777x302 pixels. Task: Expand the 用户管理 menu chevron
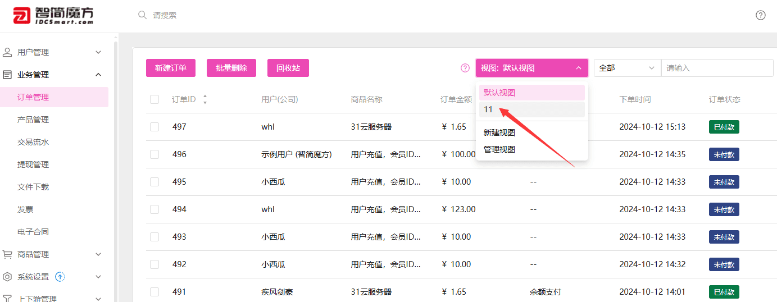98,52
